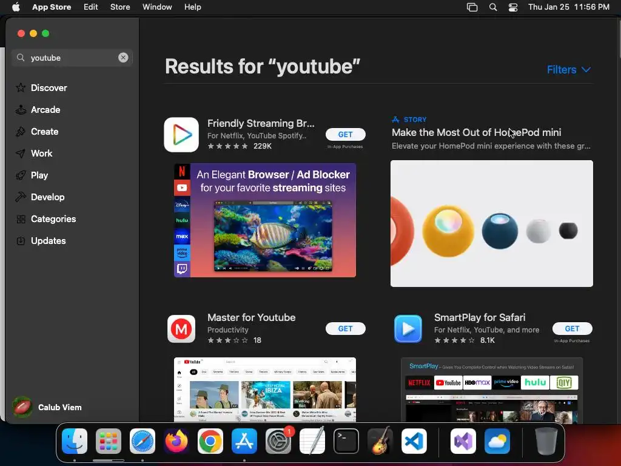Open the Friendly Streaming Br... title
621x466 pixels.
coord(261,123)
